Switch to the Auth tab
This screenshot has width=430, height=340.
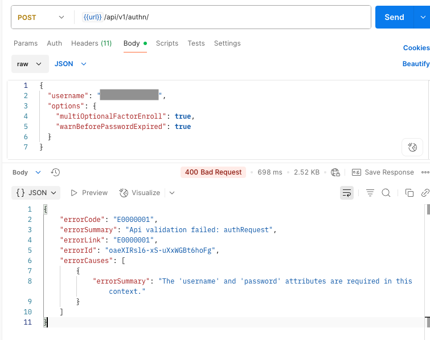54,43
